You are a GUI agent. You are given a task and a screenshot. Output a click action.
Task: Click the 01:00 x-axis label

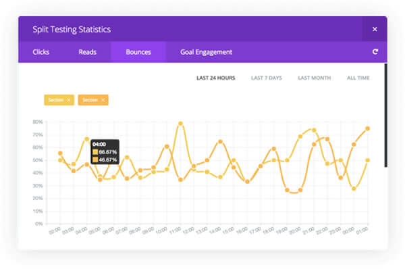point(362,230)
